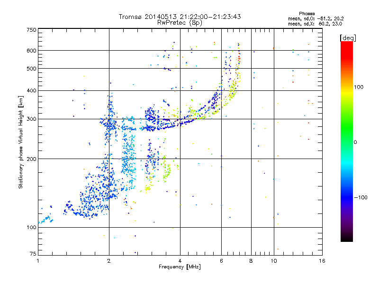Click the y-axis tick label '500'
379x284 pixels.
(x=31, y=69)
